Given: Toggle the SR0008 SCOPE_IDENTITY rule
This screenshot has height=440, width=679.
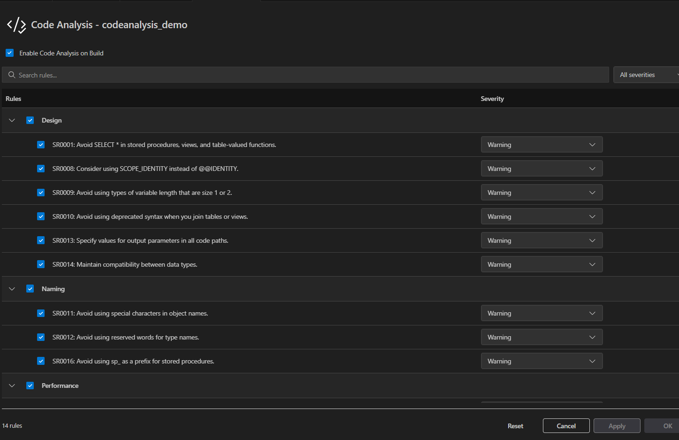Looking at the screenshot, I should coord(41,168).
